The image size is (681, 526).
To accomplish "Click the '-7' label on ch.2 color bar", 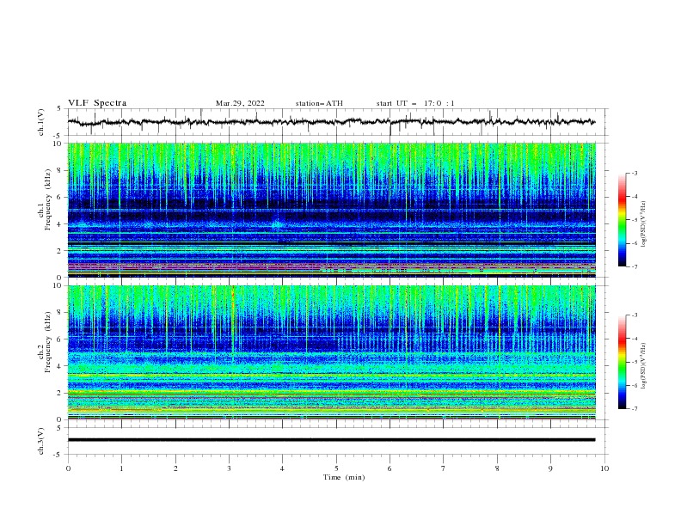I will tap(635, 409).
